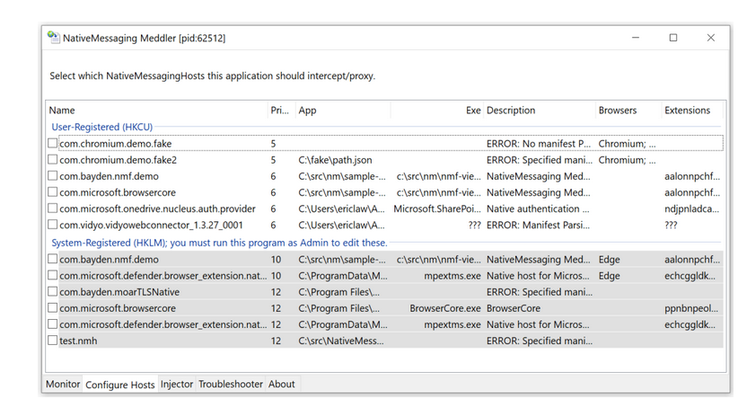Sort by the Description column header

511,111
